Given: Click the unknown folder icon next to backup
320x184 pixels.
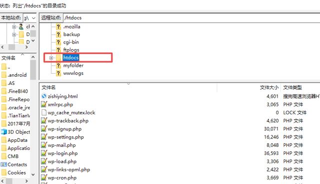Looking at the screenshot, I should [x=58, y=35].
